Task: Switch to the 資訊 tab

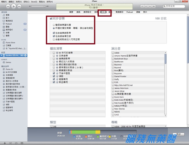Action: point(78,12)
